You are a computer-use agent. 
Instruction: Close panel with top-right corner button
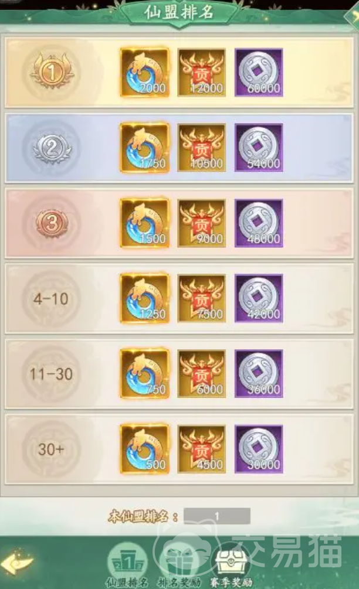[353, 16]
